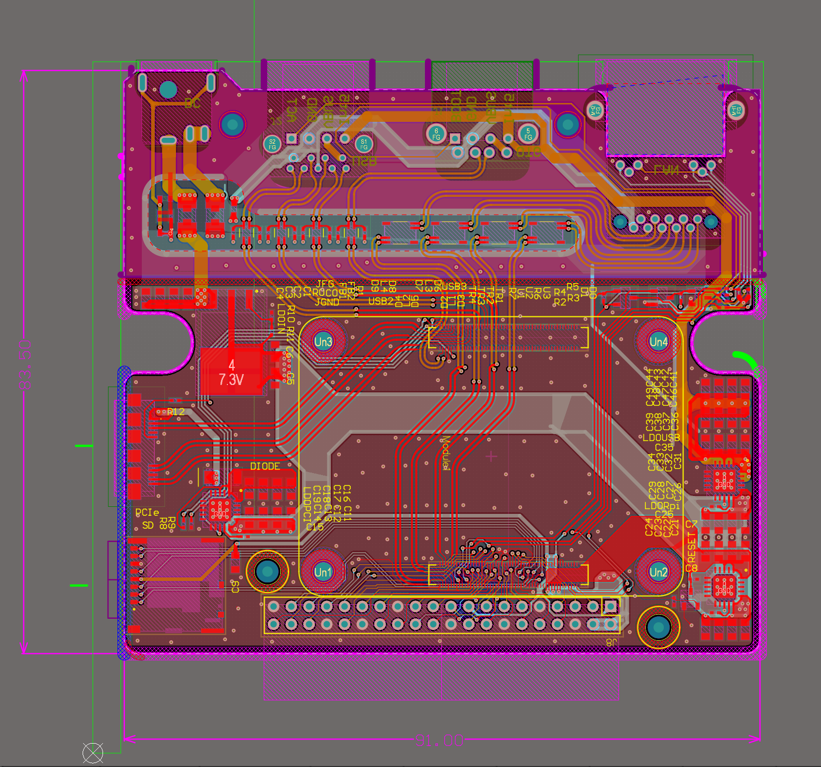Click the PCIe silkscreen label

(147, 512)
